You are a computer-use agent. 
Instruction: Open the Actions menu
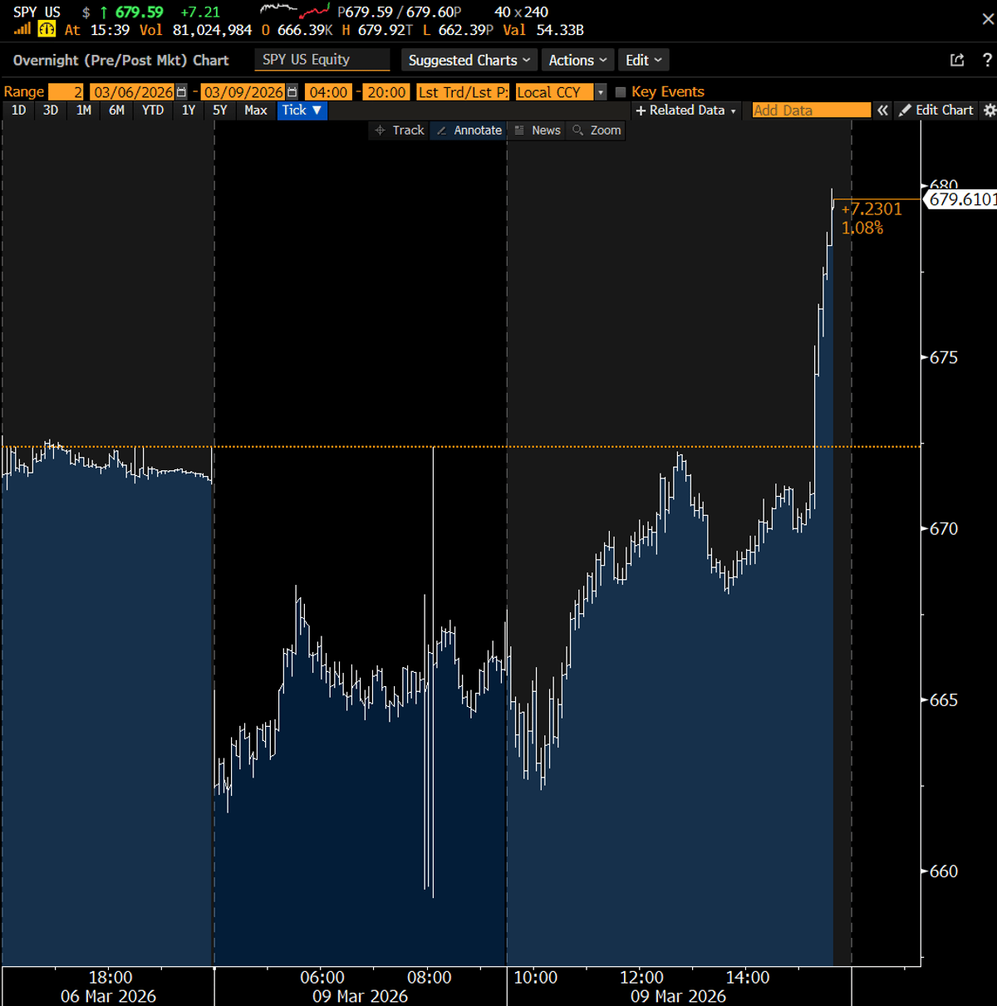(577, 60)
